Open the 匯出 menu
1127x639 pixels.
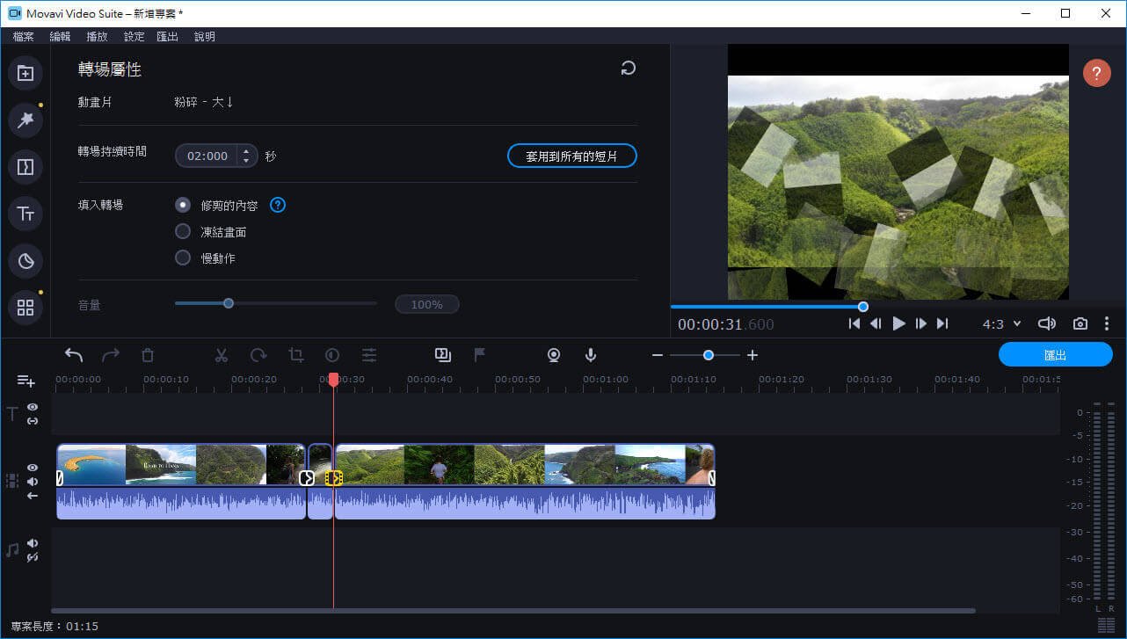[167, 37]
